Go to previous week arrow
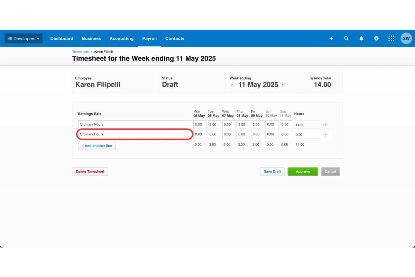 click(x=232, y=84)
